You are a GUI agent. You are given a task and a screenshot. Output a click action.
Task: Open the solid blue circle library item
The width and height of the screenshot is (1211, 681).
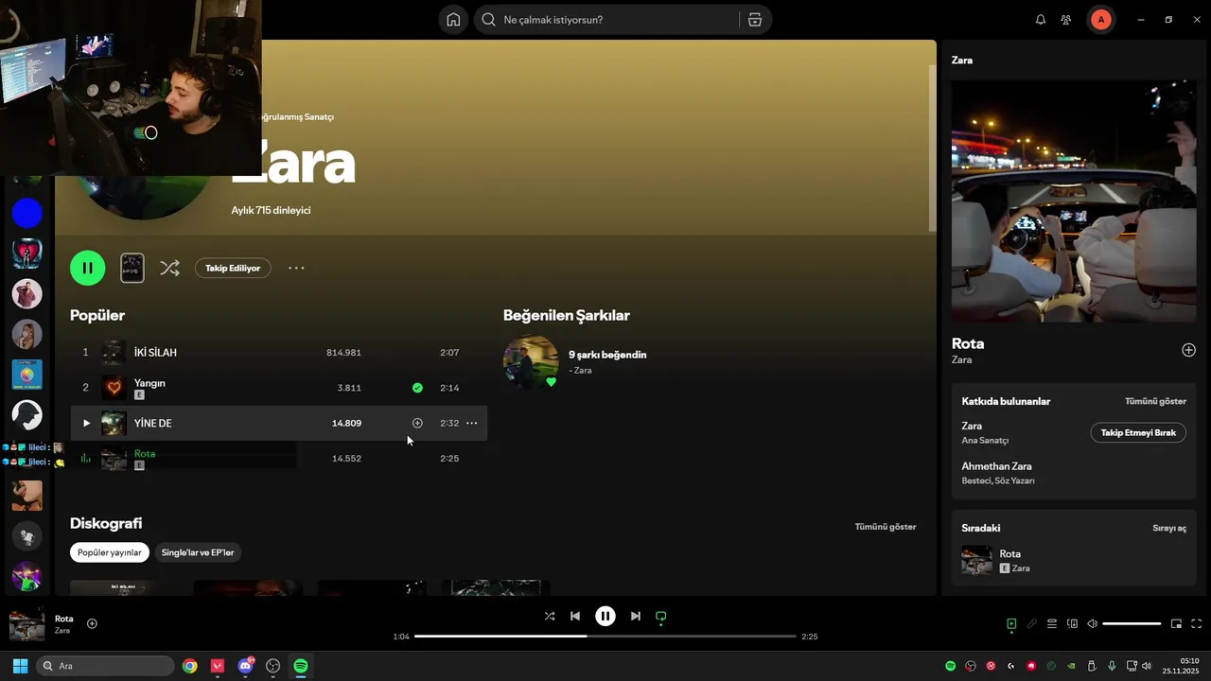tap(26, 214)
